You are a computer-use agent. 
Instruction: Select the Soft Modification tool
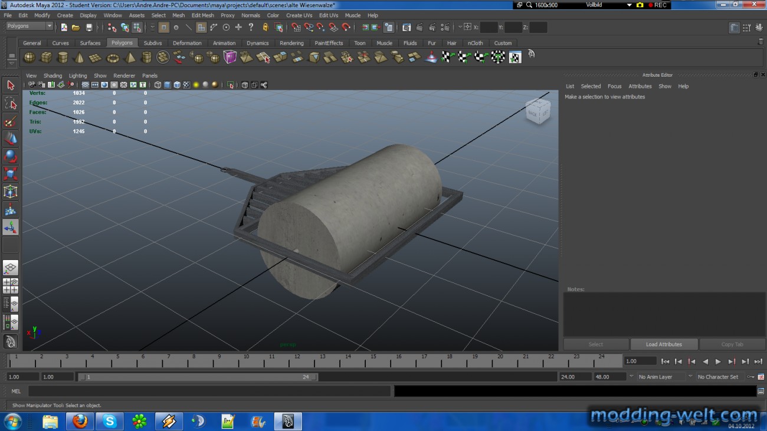tap(11, 209)
